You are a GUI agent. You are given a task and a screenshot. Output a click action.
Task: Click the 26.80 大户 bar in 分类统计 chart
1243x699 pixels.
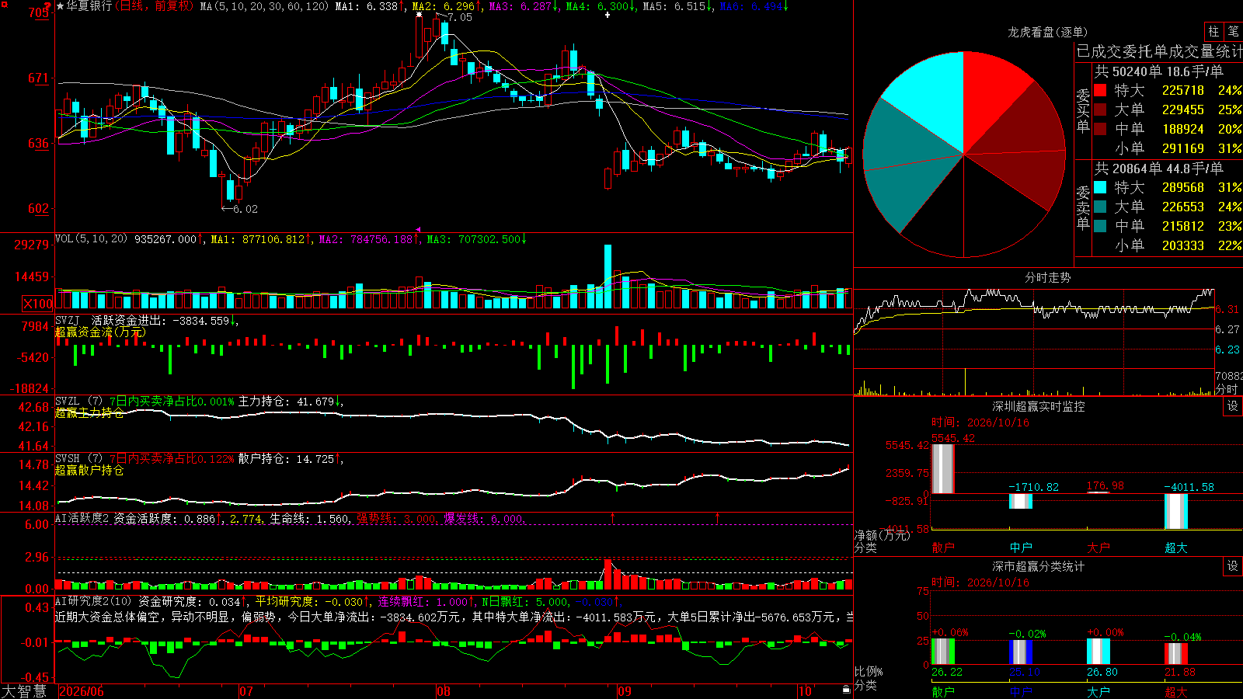[x=1098, y=652]
